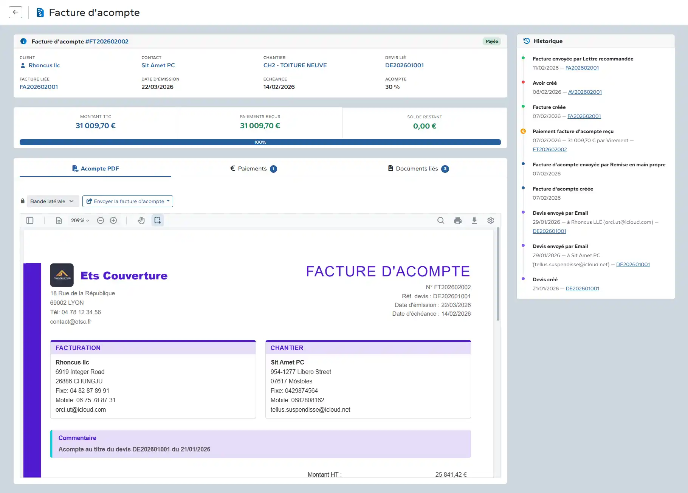The height and width of the screenshot is (493, 688).
Task: Toggle the marquee selection tool
Action: coord(158,220)
